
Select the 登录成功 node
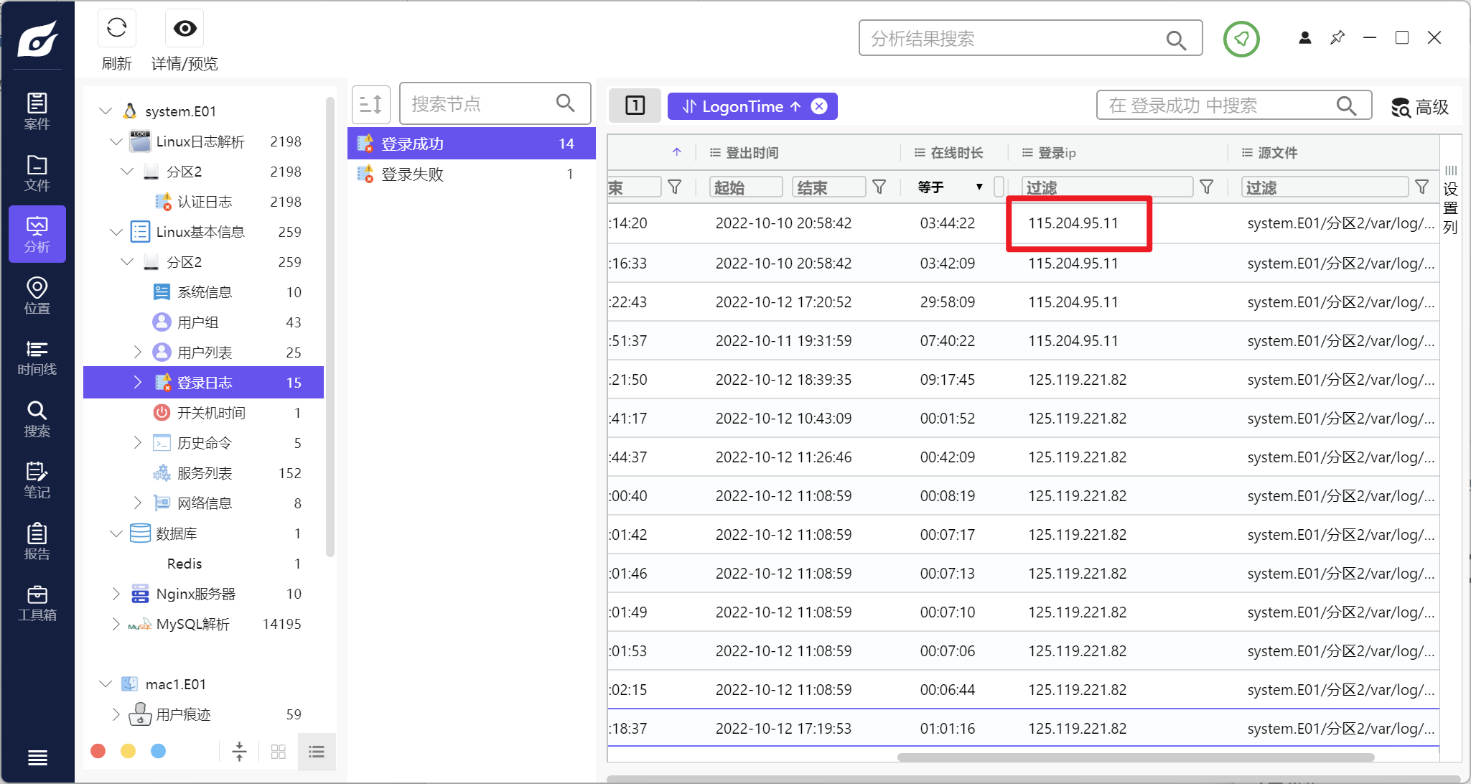[472, 144]
